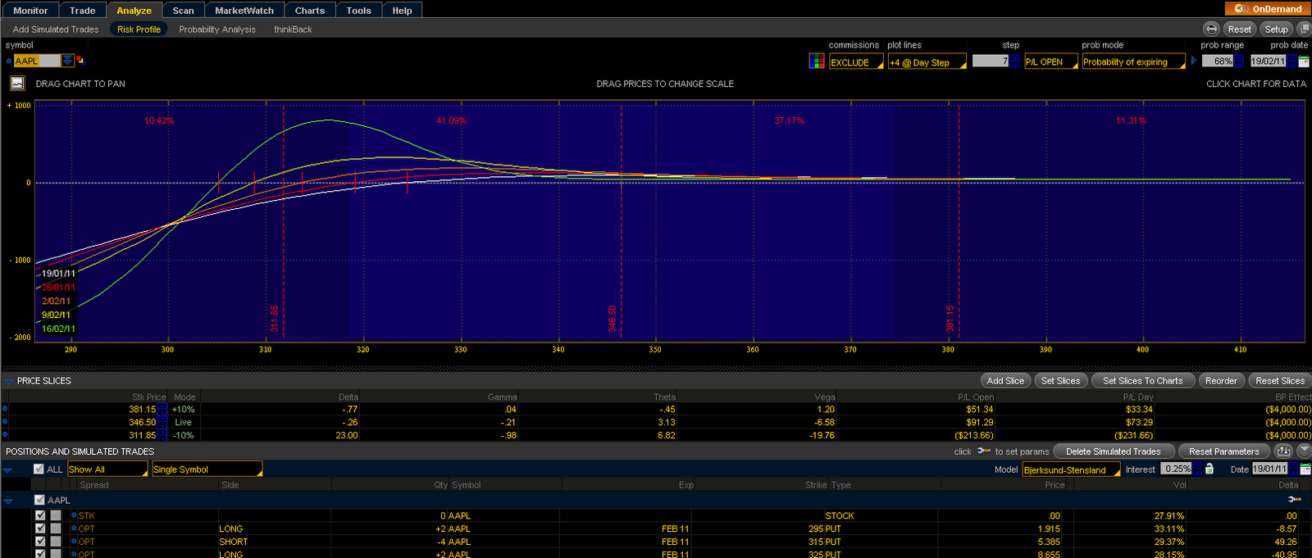Switch to the Trade tab

click(82, 11)
